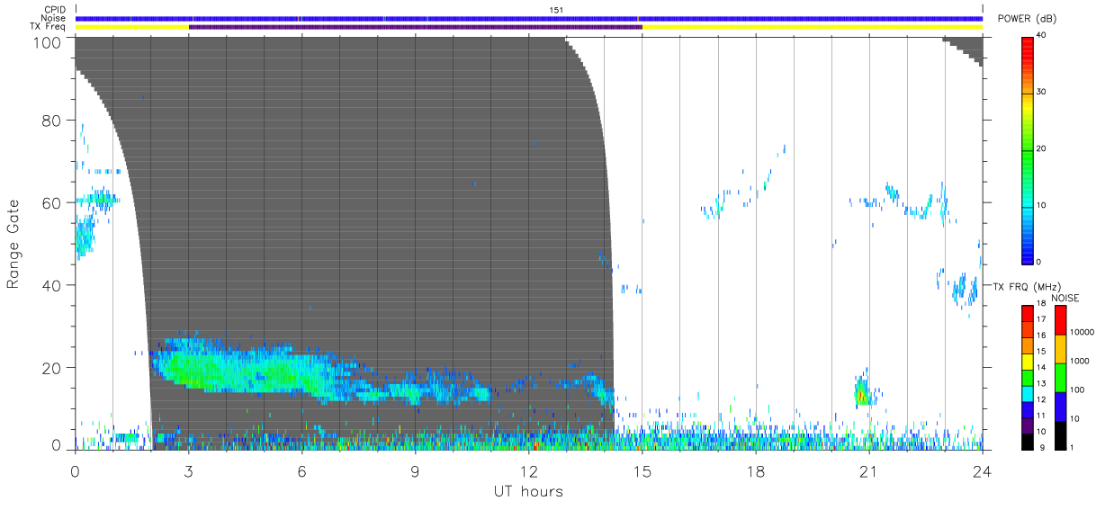Click the 40 tick on power colorbar
This screenshot has width=1105, height=510.
pos(1041,36)
